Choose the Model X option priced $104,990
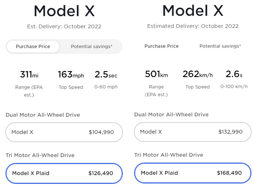The width and height of the screenshot is (254, 189). pos(64,132)
